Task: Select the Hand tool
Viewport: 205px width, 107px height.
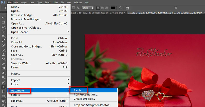Action: [3, 101]
